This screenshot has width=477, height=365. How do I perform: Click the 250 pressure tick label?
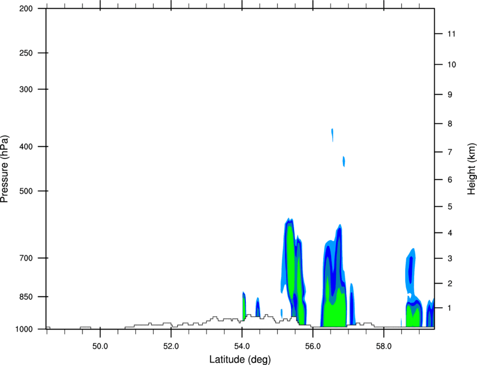tap(26, 53)
